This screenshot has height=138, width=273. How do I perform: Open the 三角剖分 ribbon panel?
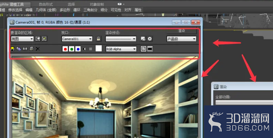coord(90,10)
